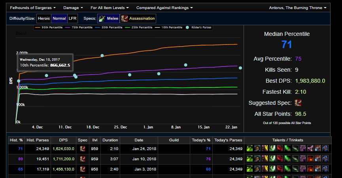Screen dimensions: 342x178
Task: Click spec icon in Jan 10, 2018 row
Action: tap(83, 159)
